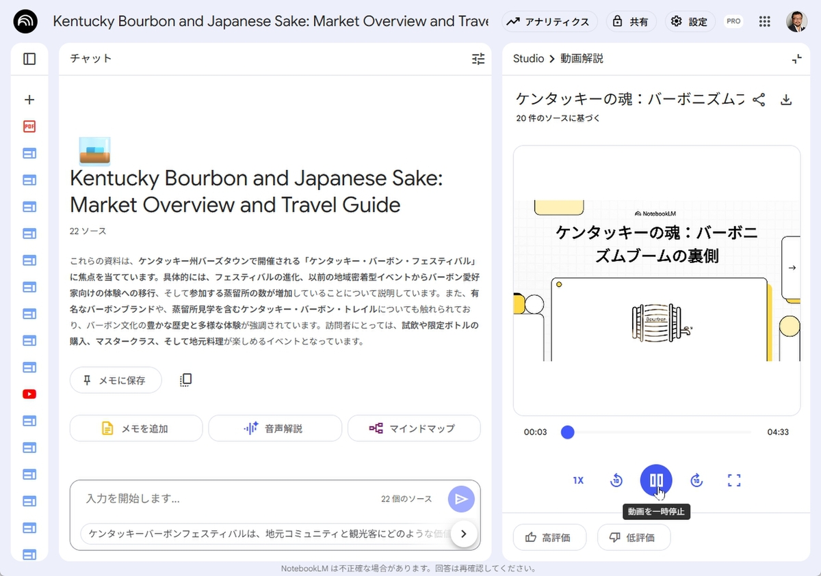The width and height of the screenshot is (821, 576).
Task: Open アナリティクス from the top bar
Action: pos(549,22)
